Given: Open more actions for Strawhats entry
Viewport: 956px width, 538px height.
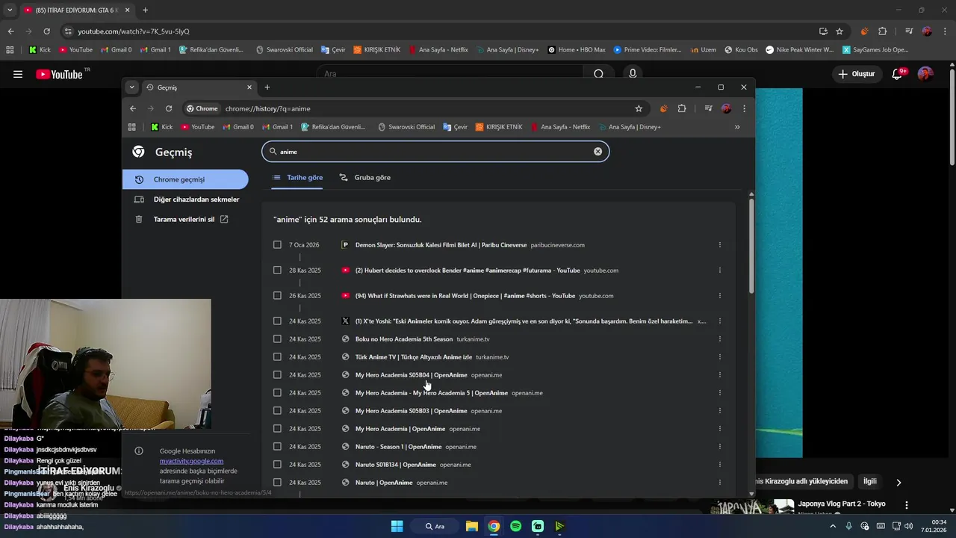Looking at the screenshot, I should (720, 296).
